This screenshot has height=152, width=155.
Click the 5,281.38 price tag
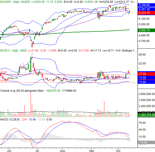click(146, 9)
